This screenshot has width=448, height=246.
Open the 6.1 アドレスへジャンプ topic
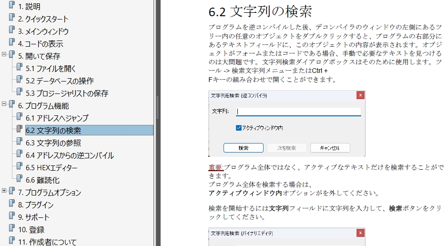click(57, 118)
